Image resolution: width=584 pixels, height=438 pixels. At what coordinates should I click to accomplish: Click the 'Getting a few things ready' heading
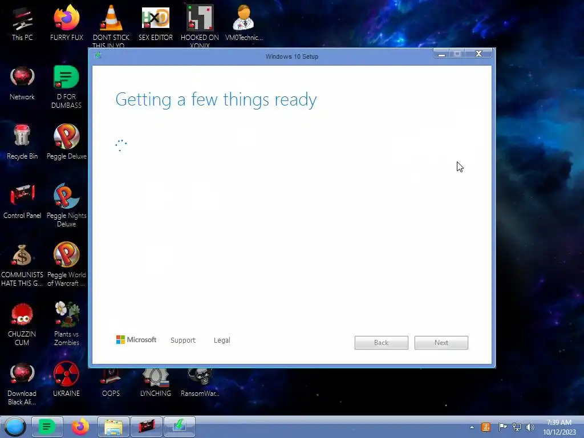tap(216, 100)
